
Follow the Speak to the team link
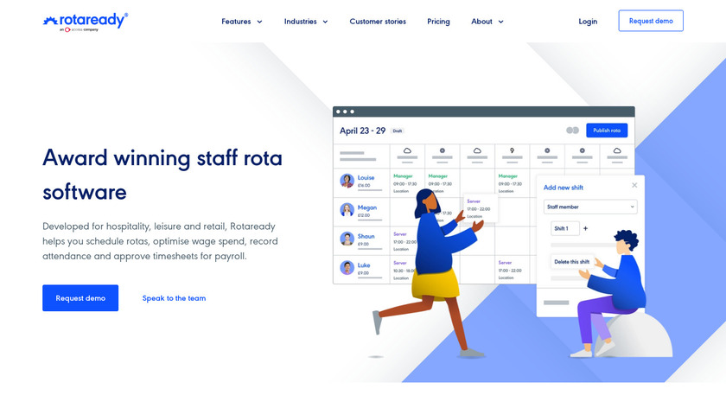(174, 298)
